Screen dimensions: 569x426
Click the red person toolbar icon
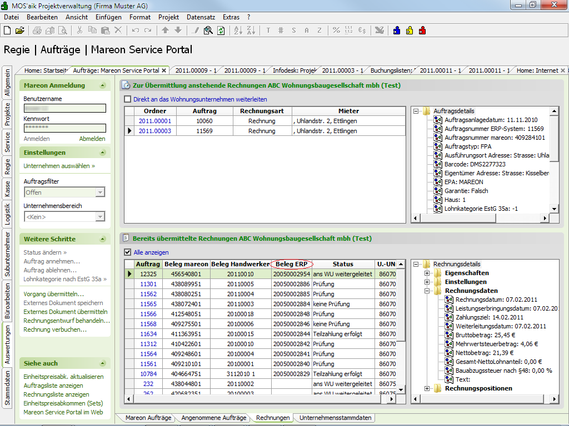422,31
